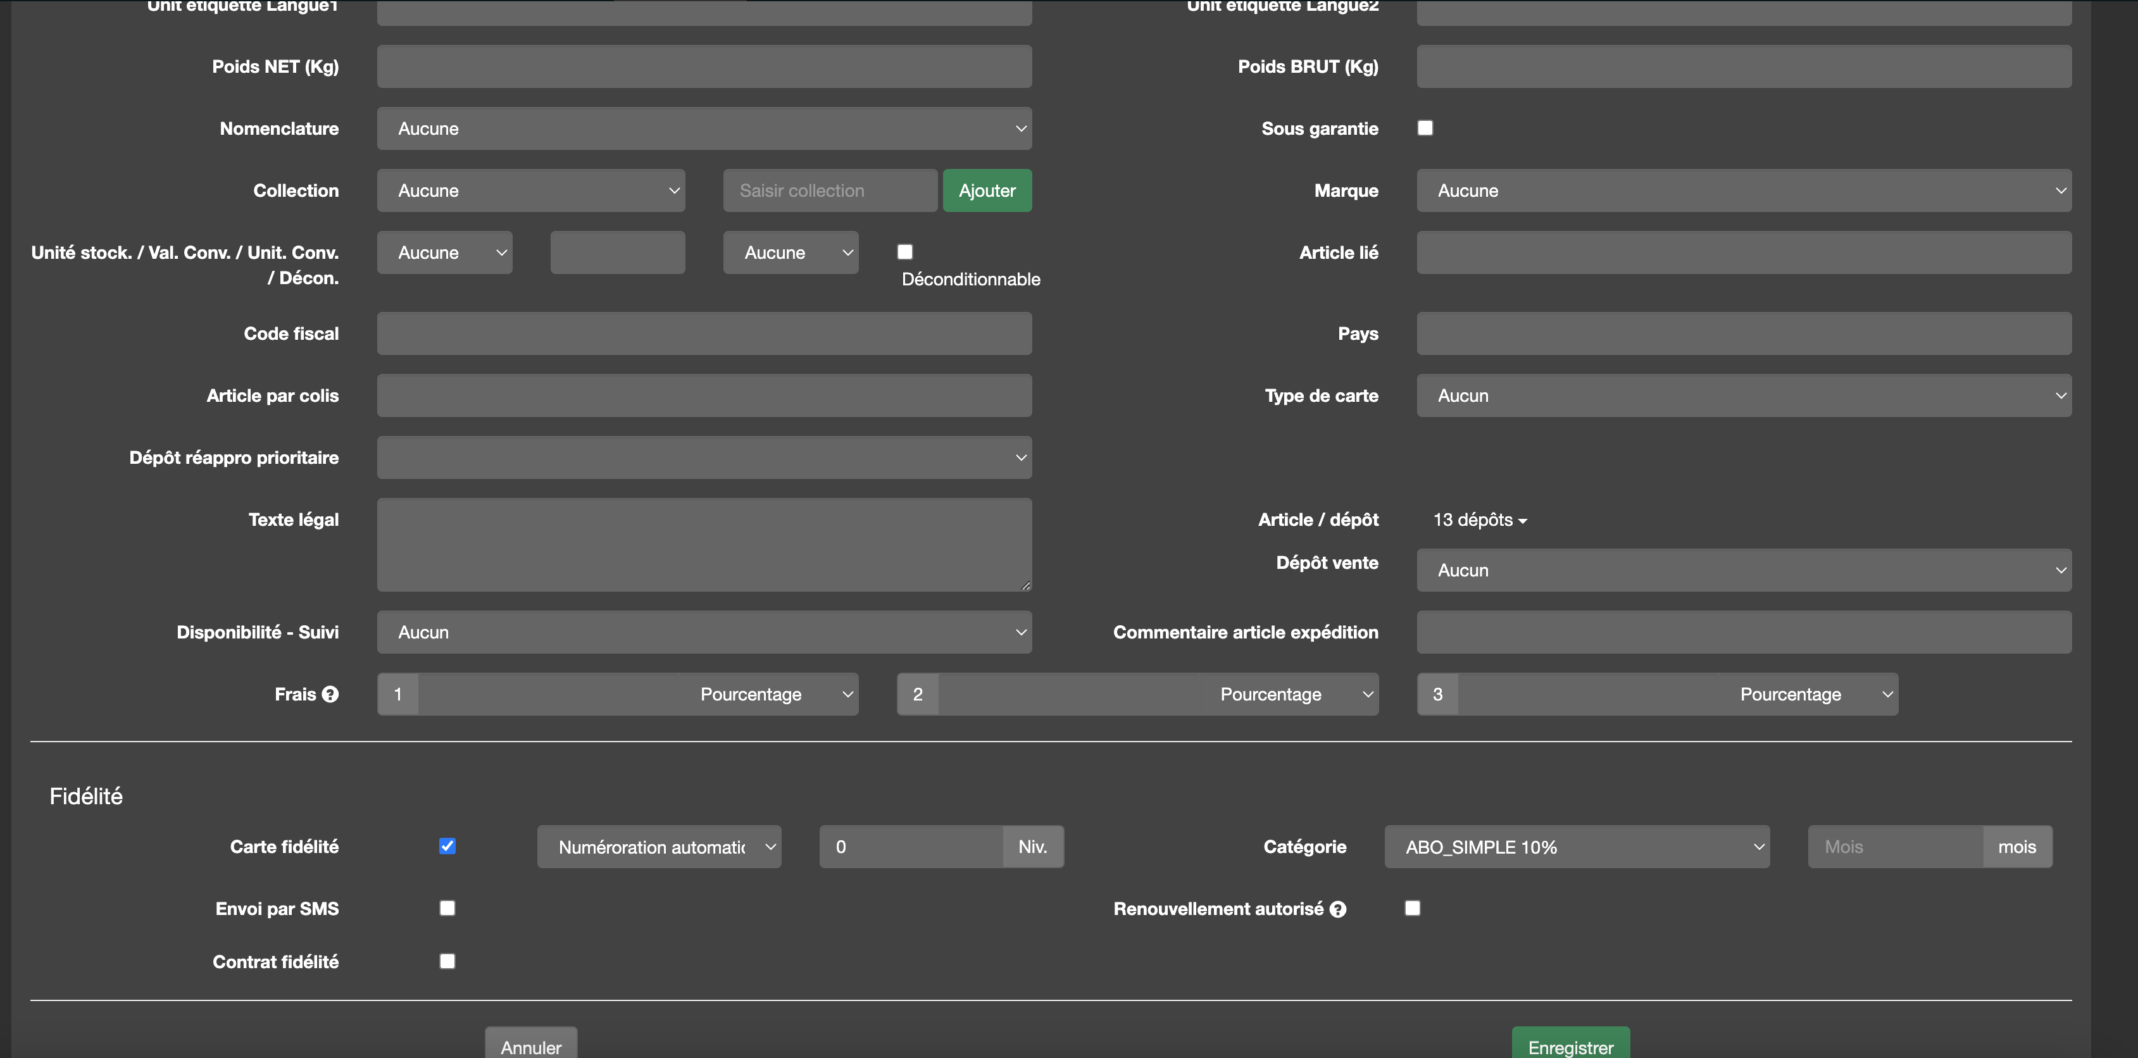This screenshot has height=1058, width=2138.
Task: Toggle the Sous garantie checkbox
Action: tap(1425, 128)
